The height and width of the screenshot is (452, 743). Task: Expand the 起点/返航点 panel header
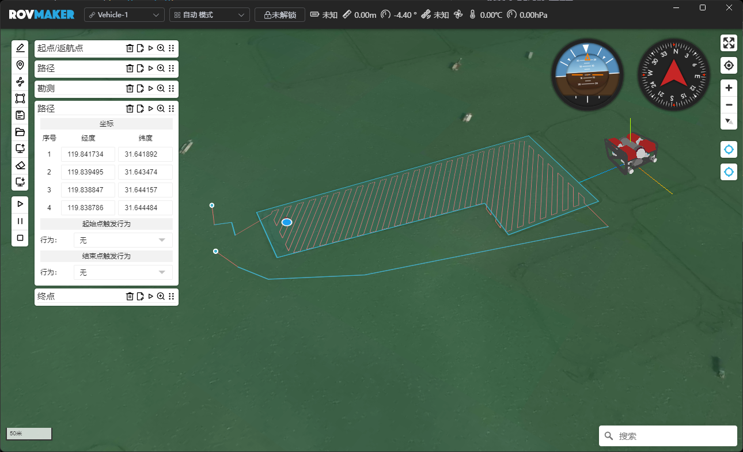point(78,48)
